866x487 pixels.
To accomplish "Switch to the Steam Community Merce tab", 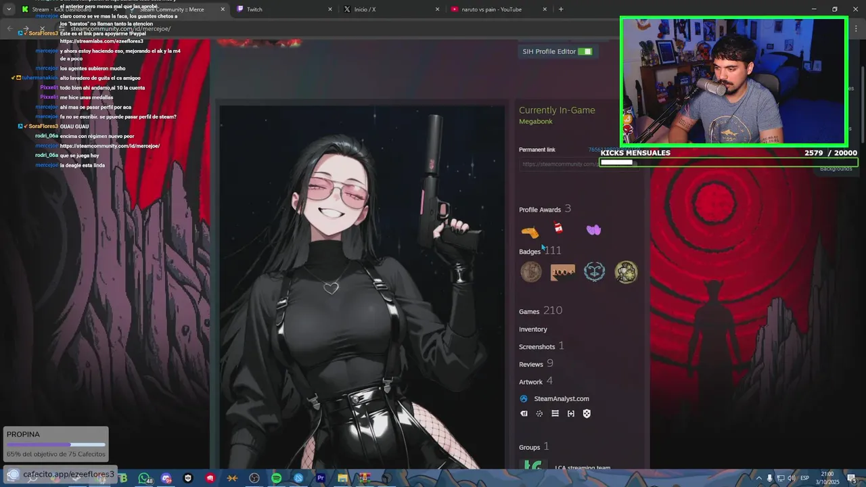I will (177, 9).
